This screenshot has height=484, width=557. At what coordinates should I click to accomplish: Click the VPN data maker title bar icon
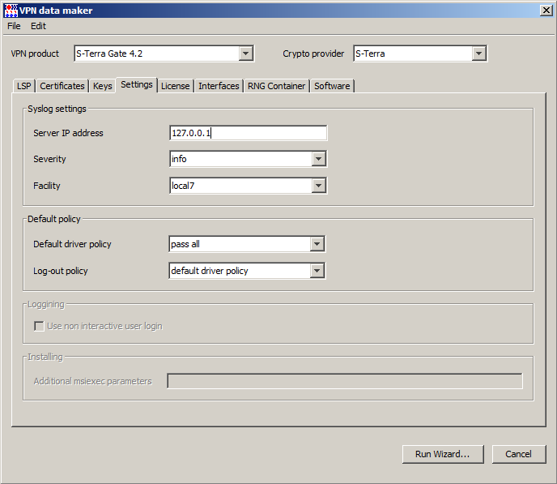coord(11,11)
